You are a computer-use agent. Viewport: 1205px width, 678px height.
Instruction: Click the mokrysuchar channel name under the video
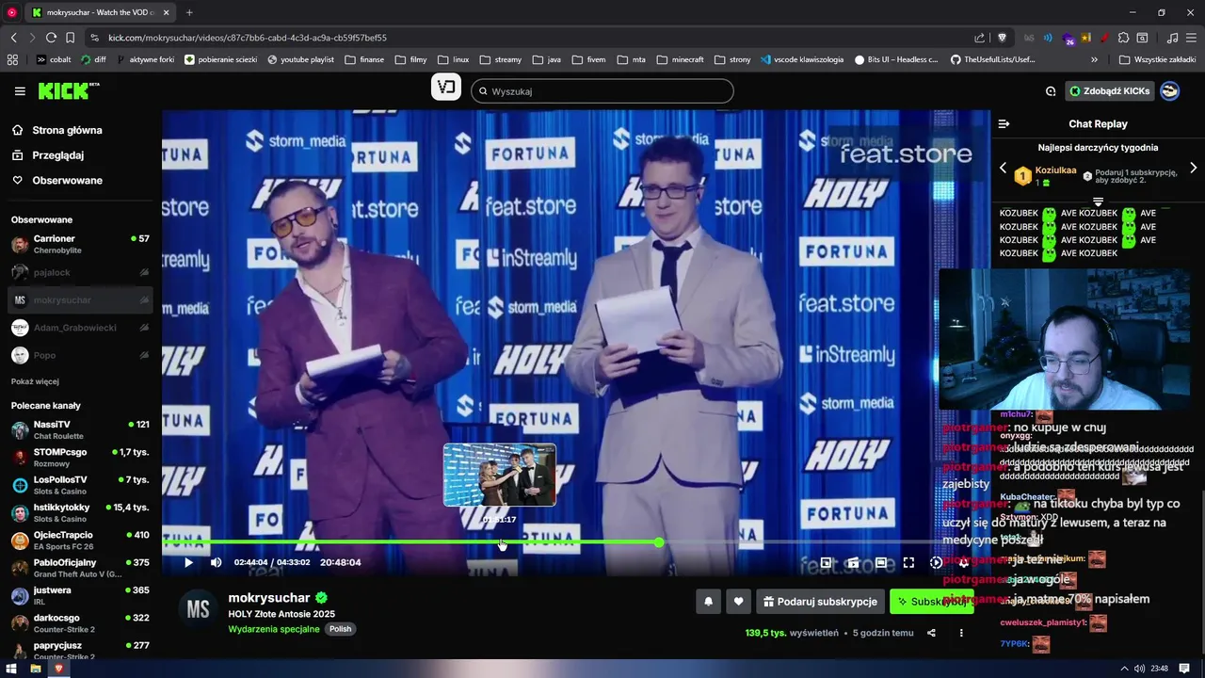(x=269, y=598)
